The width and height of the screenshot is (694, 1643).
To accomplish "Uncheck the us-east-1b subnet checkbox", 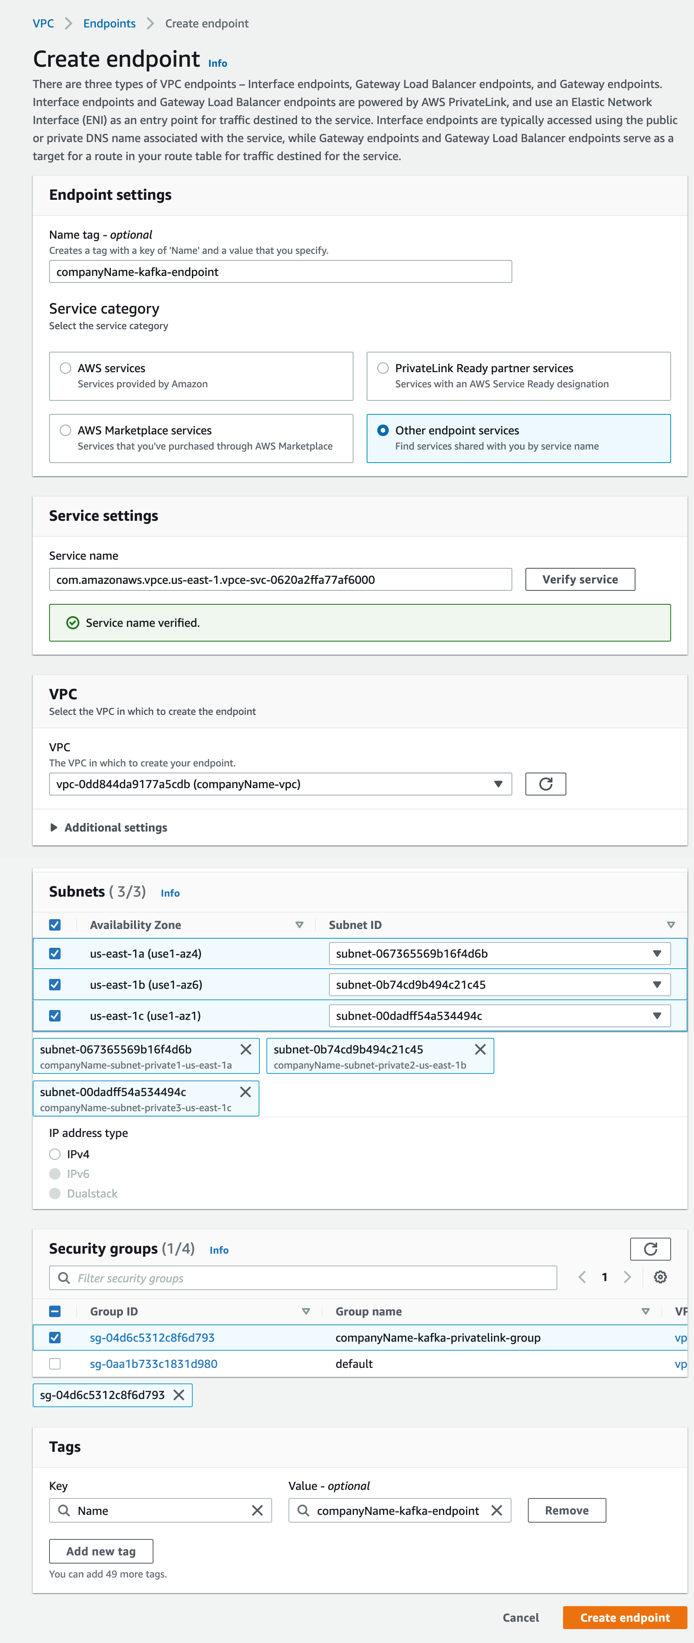I will coord(55,984).
